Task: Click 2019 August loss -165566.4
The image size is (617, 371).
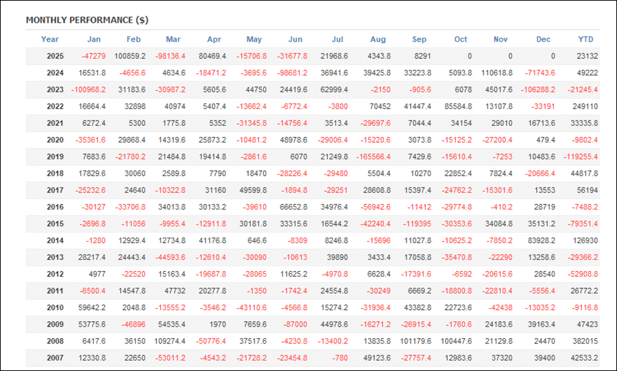Action: [374, 157]
